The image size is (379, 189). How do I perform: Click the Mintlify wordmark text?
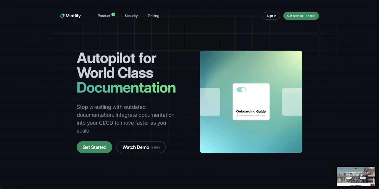point(73,16)
